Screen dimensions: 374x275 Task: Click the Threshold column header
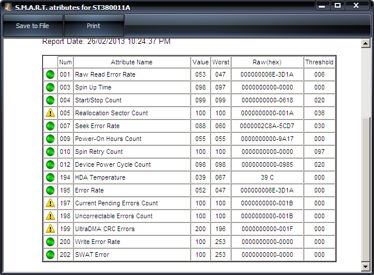click(319, 62)
